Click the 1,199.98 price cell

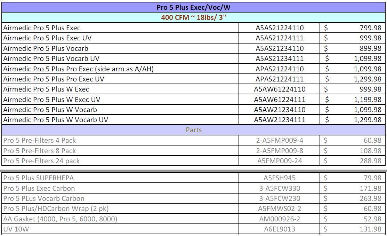click(x=353, y=100)
